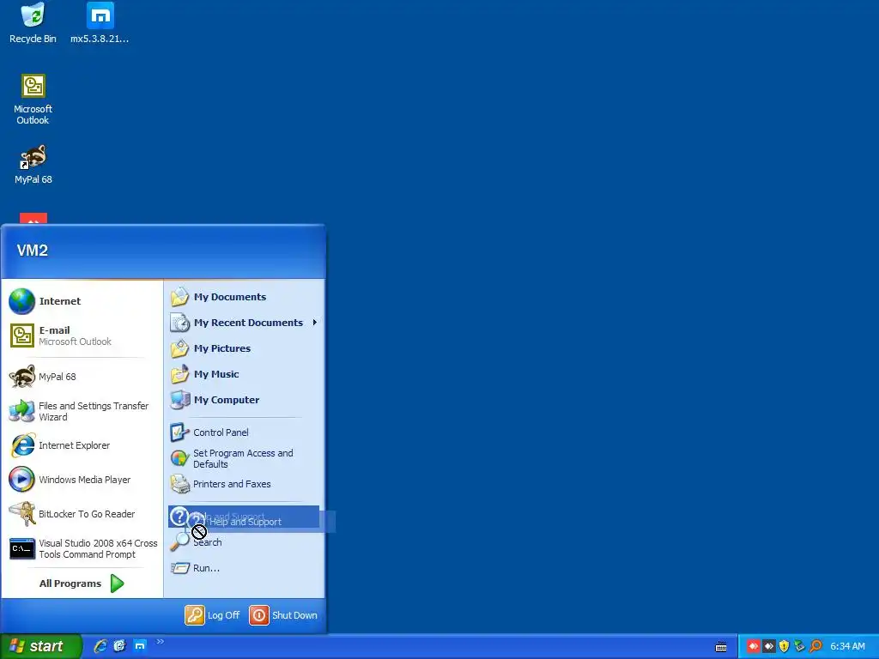This screenshot has width=879, height=659.
Task: Click the red tray icon
Action: (x=754, y=647)
